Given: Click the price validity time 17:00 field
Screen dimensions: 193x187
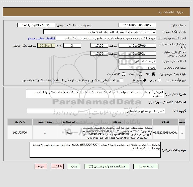Looking at the screenshot, I should pos(99,54).
